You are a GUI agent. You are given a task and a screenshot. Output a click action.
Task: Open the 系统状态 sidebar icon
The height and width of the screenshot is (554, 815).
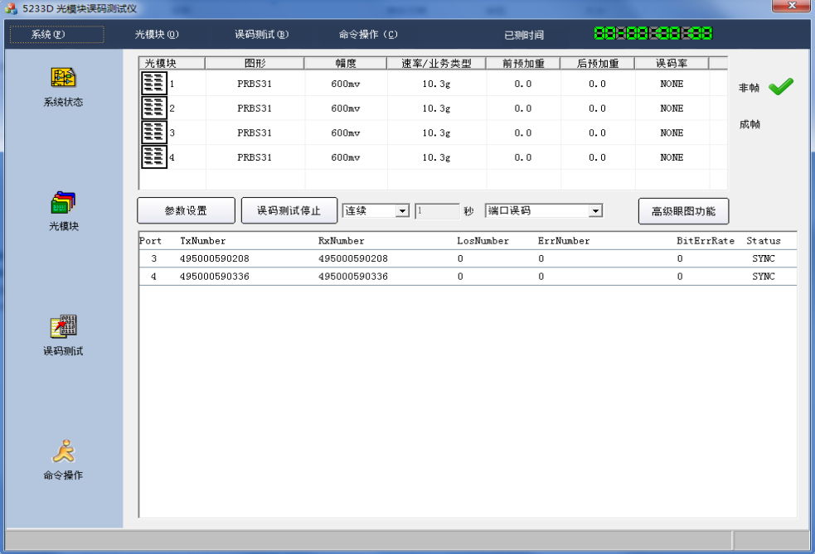[64, 78]
